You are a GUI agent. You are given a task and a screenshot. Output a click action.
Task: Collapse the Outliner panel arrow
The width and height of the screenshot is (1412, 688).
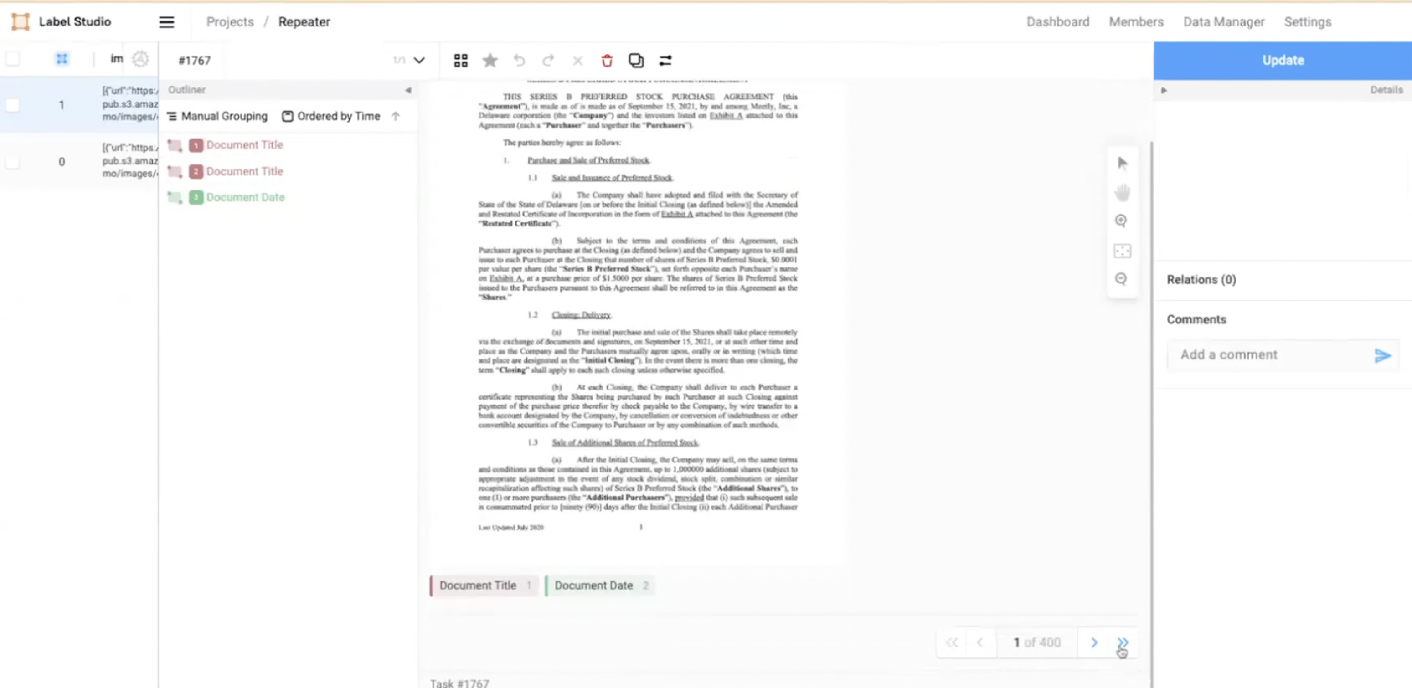coord(408,90)
